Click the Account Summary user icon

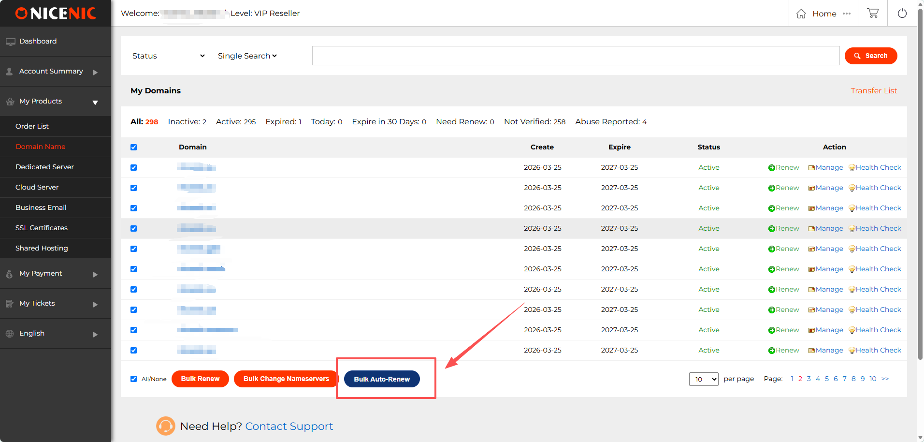point(9,72)
